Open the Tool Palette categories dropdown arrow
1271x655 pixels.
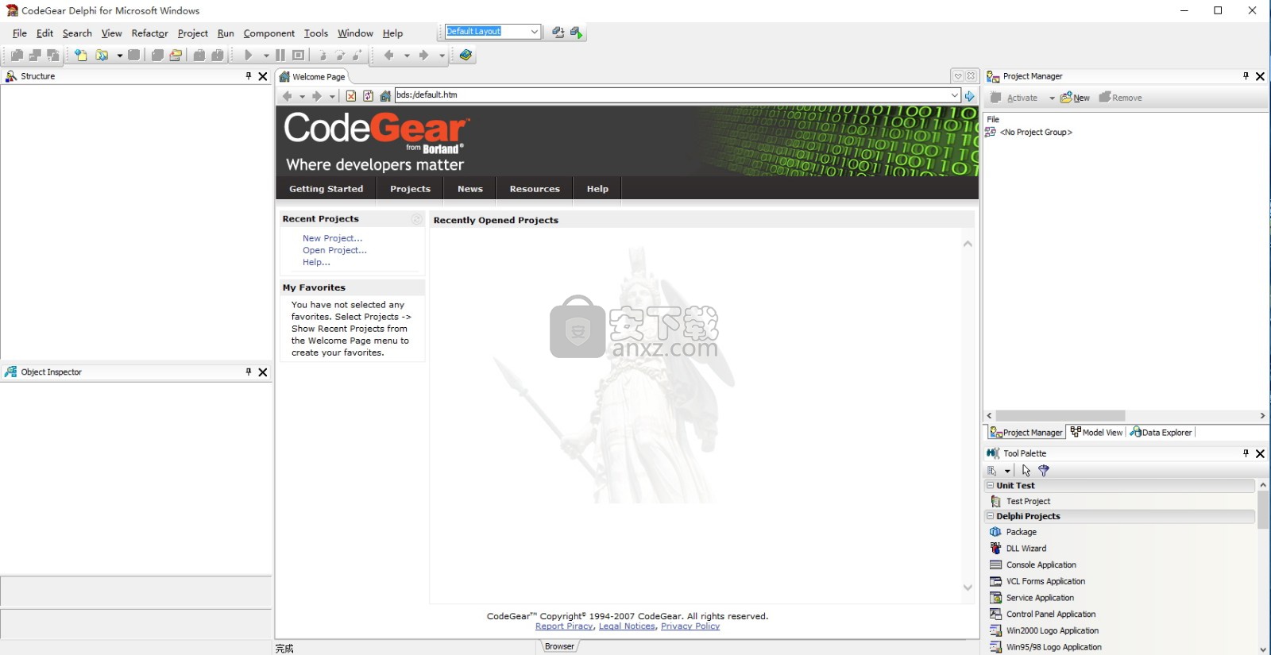pos(1007,471)
